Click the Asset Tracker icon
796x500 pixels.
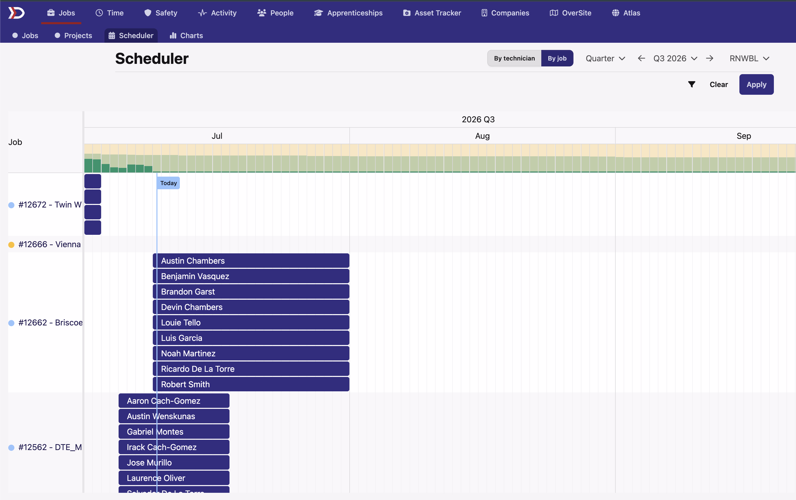(407, 13)
